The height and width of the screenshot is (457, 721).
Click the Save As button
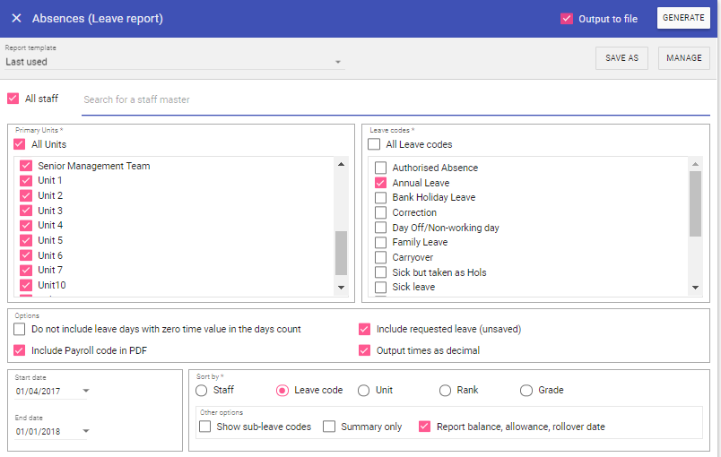(621, 58)
